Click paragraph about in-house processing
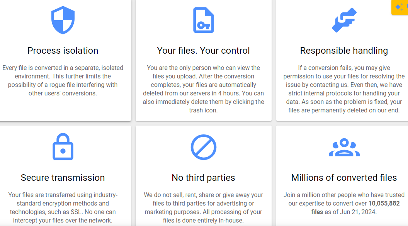Screen dimensions: 408x226 [x=204, y=207]
